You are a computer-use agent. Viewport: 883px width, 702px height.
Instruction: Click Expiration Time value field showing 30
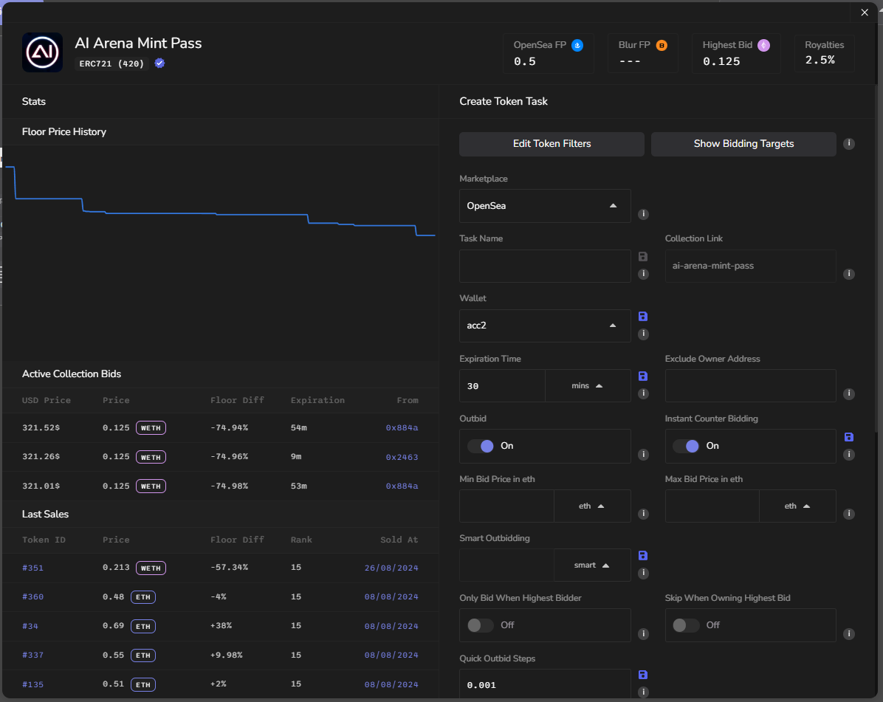click(x=502, y=386)
